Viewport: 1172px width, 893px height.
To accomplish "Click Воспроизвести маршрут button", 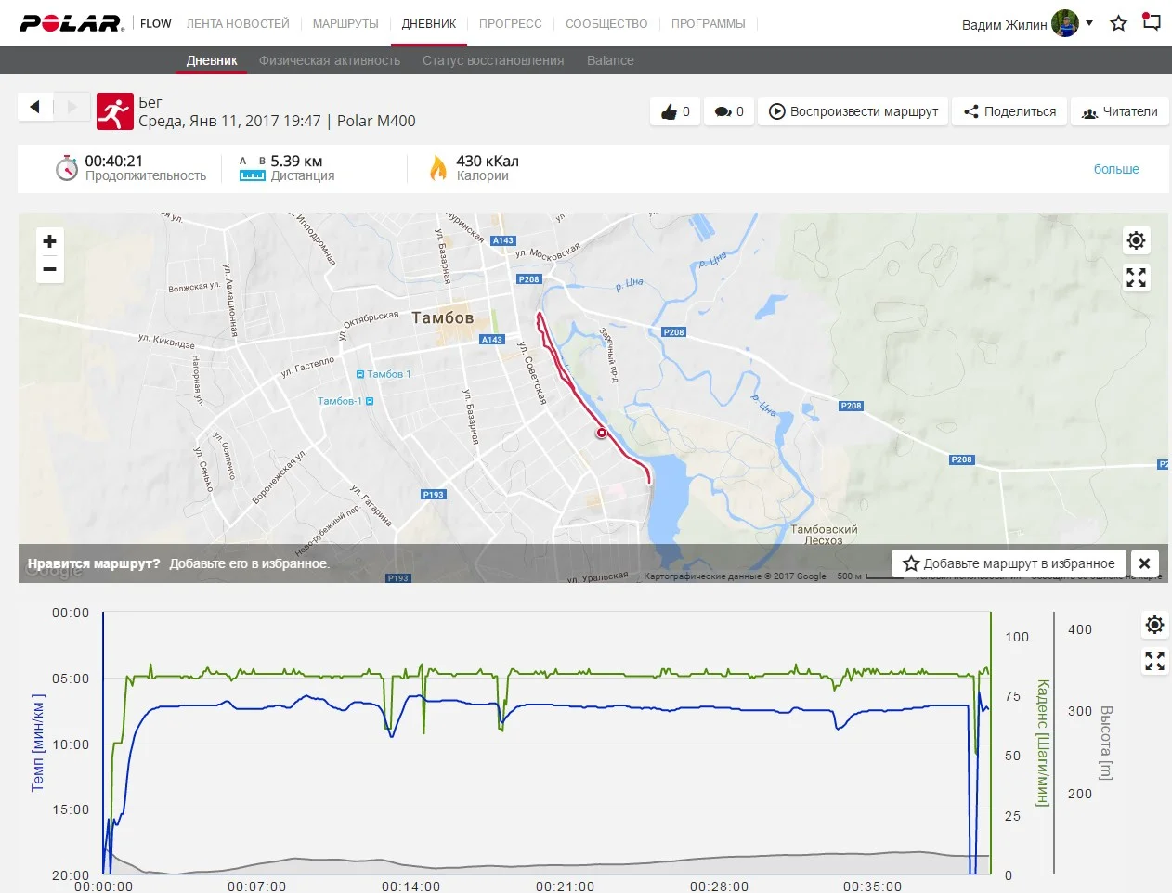I will 853,111.
